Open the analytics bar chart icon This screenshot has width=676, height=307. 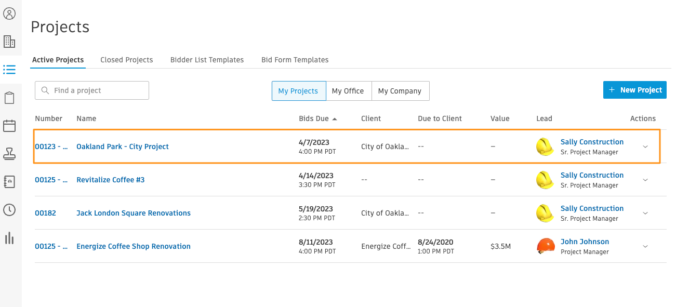[10, 238]
